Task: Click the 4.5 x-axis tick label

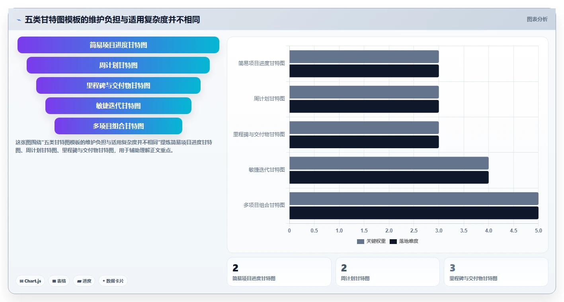Action: tap(513, 230)
